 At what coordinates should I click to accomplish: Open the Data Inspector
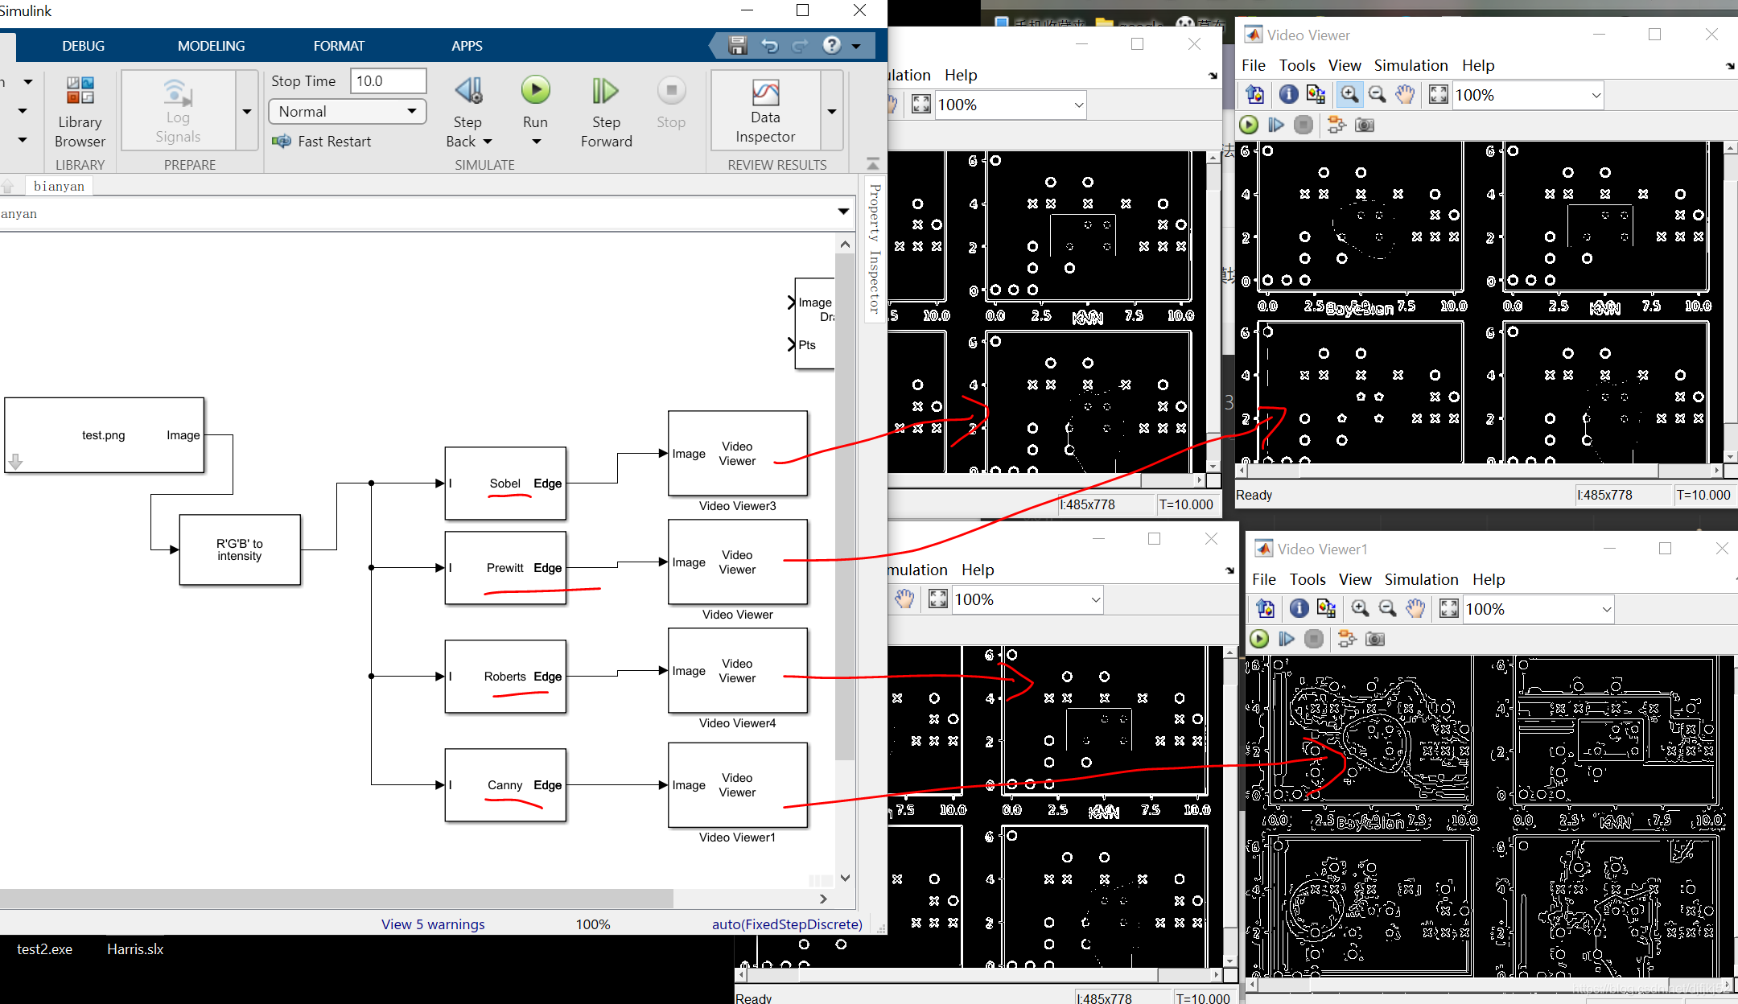click(765, 111)
